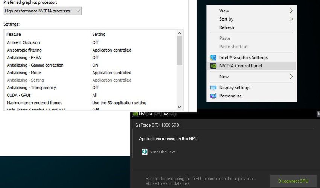This screenshot has width=320, height=188.
Task: Choose Personalise from context menu
Action: [x=251, y=96]
